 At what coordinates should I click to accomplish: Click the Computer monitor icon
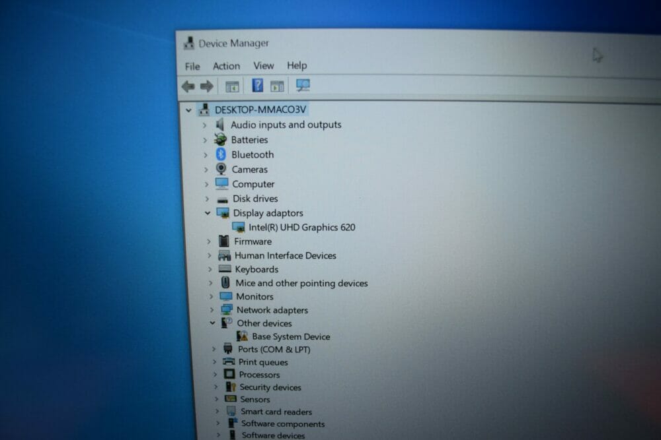click(221, 184)
